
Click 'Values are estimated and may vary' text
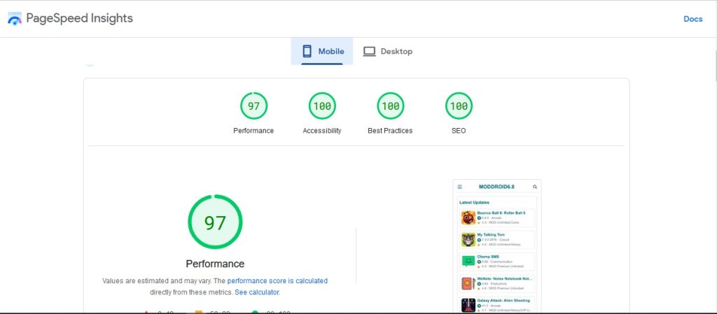coord(157,280)
